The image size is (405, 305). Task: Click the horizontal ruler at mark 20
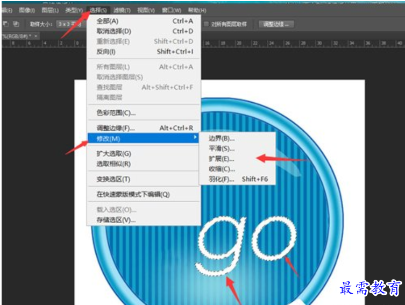click(239, 44)
